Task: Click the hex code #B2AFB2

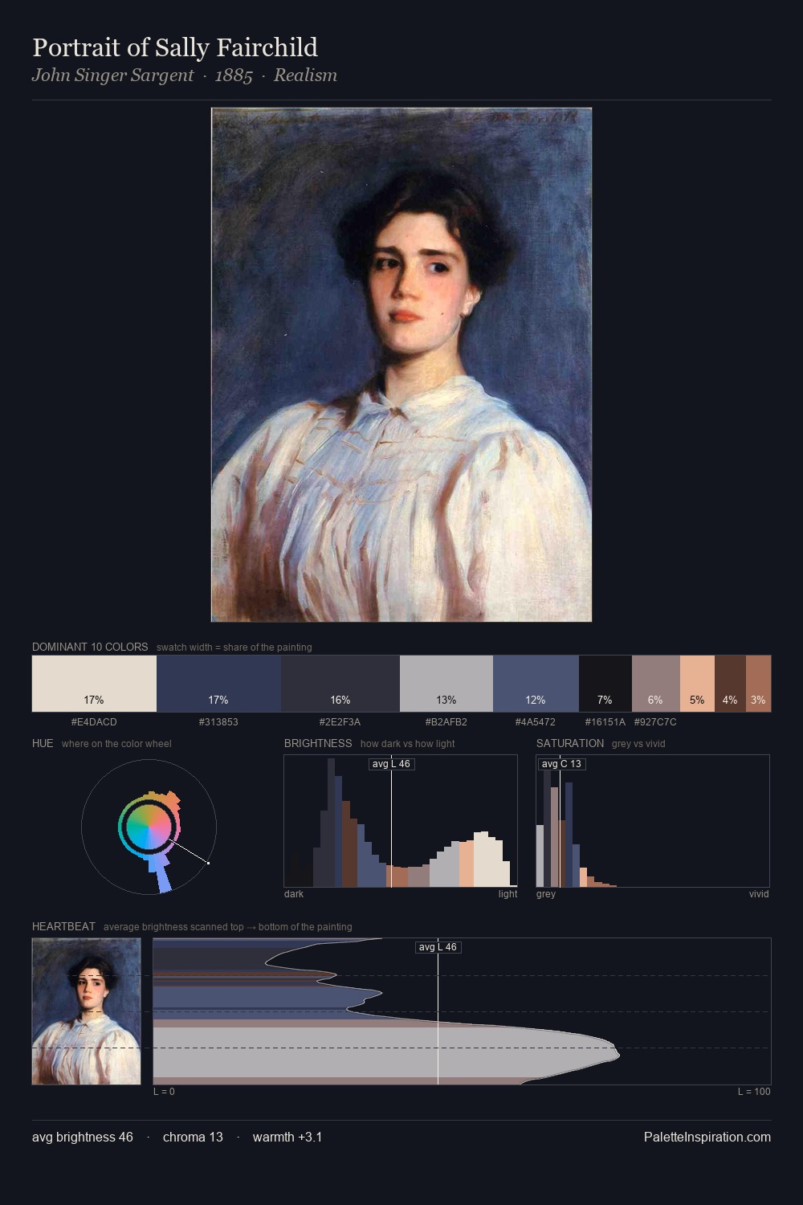Action: point(446,722)
